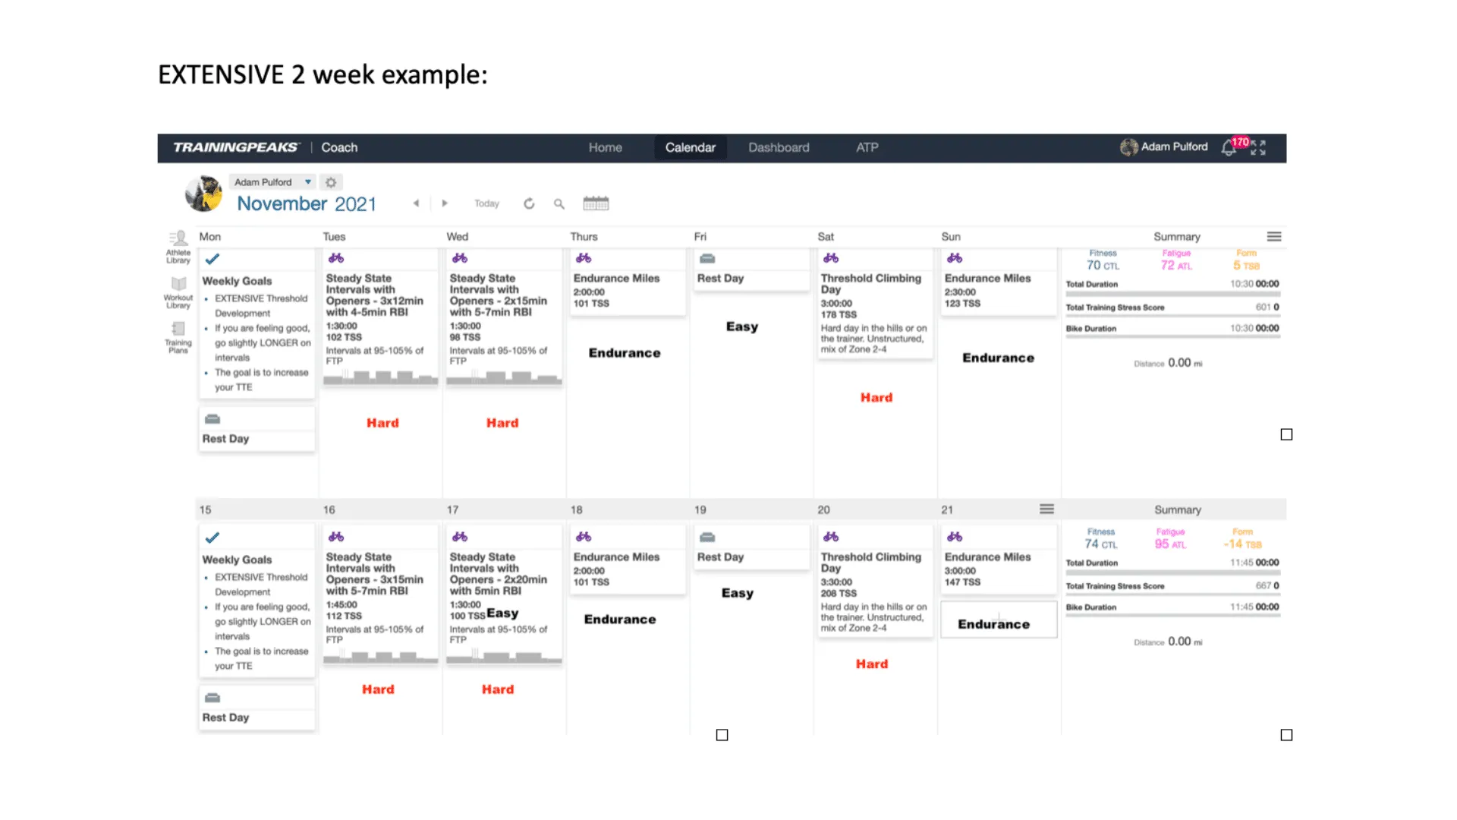Toggle fullscreen expand icon in header
The image size is (1457, 820).
(1258, 147)
